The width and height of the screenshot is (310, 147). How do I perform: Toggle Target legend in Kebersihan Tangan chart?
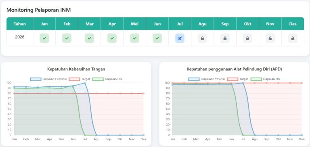tap(80, 79)
